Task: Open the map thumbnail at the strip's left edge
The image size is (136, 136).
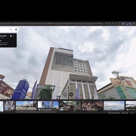Action: (2, 106)
